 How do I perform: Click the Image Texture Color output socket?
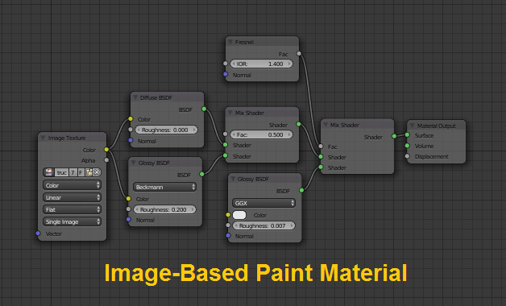click(106, 150)
